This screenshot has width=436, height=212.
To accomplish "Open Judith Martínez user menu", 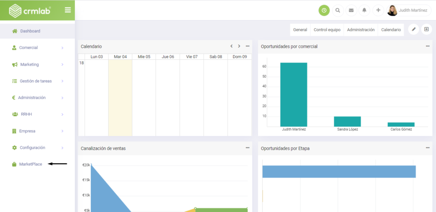I will click(409, 10).
